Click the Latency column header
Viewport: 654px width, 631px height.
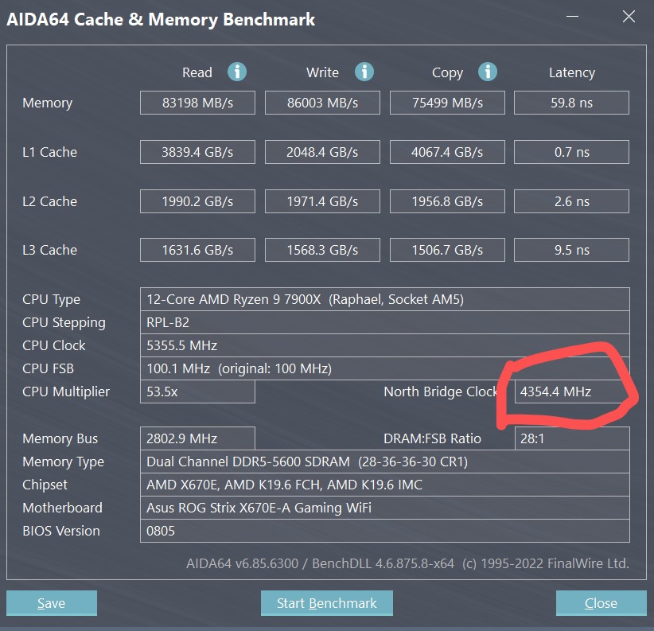[572, 73]
